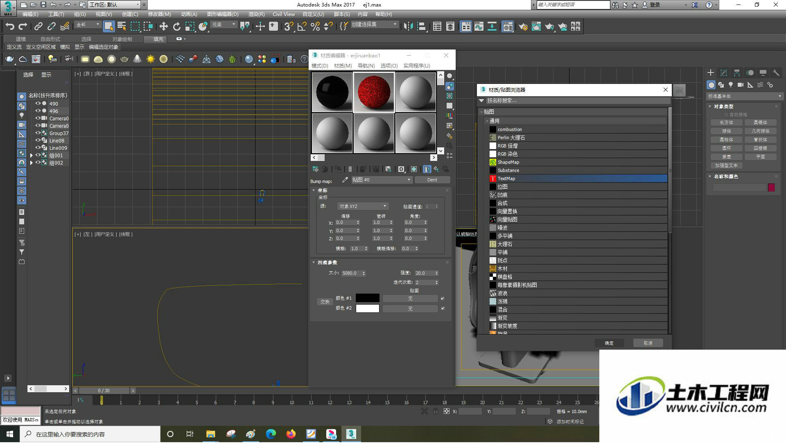
Task: Open the object color swatch in 名称和颜色
Action: click(x=771, y=187)
